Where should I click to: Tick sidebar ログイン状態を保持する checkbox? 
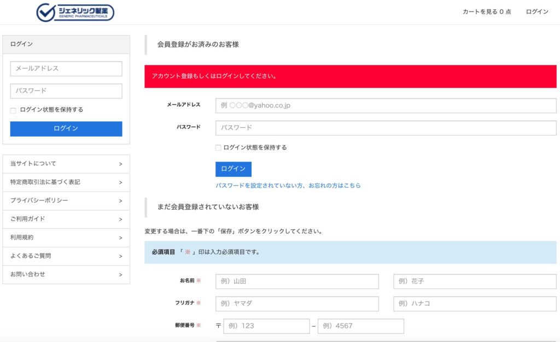13,110
